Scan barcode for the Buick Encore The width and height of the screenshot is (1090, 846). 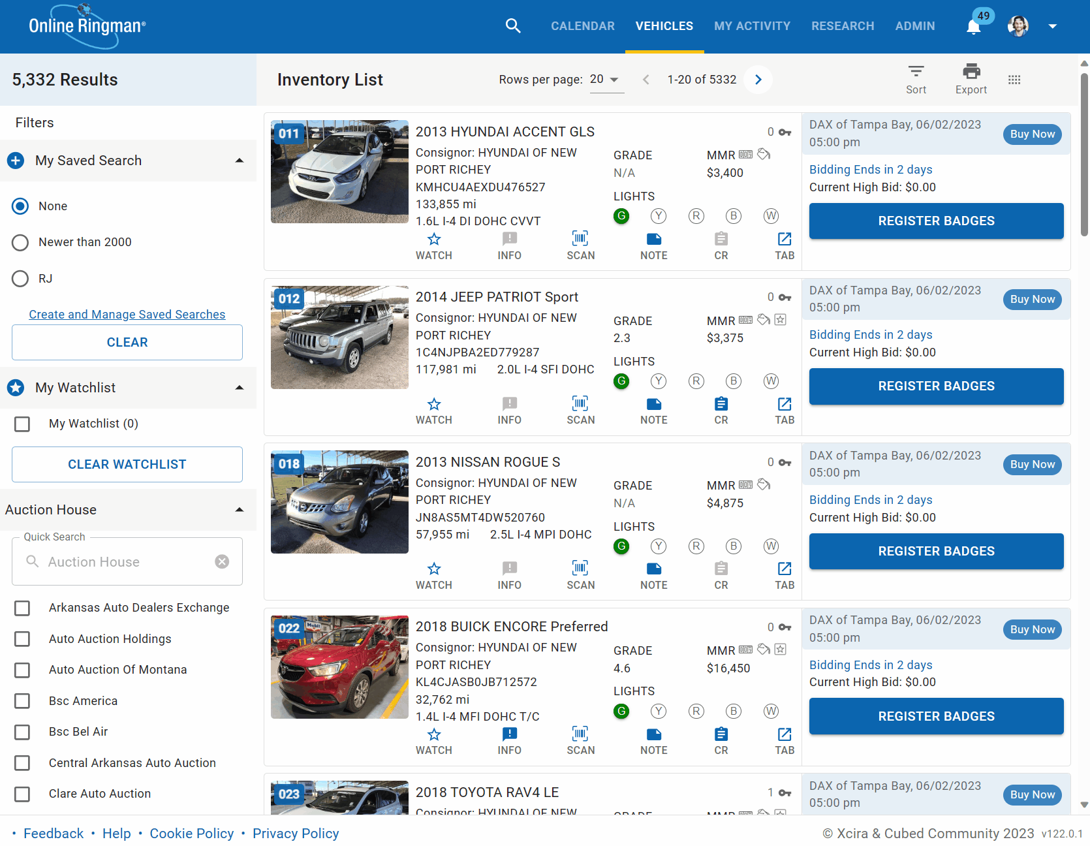580,742
